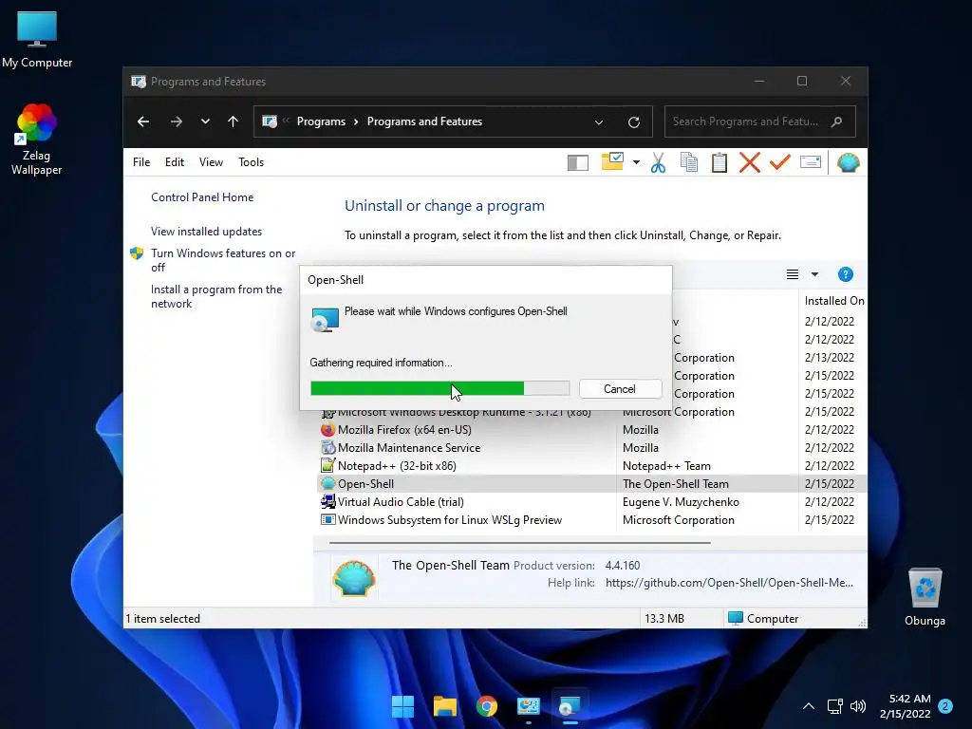972x729 pixels.
Task: Open the clock showing 5:42 AM
Action: click(906, 706)
